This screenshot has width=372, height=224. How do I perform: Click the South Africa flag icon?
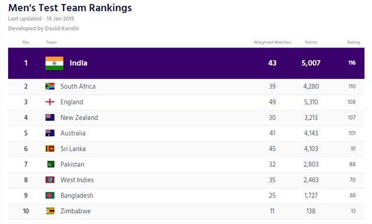[50, 86]
